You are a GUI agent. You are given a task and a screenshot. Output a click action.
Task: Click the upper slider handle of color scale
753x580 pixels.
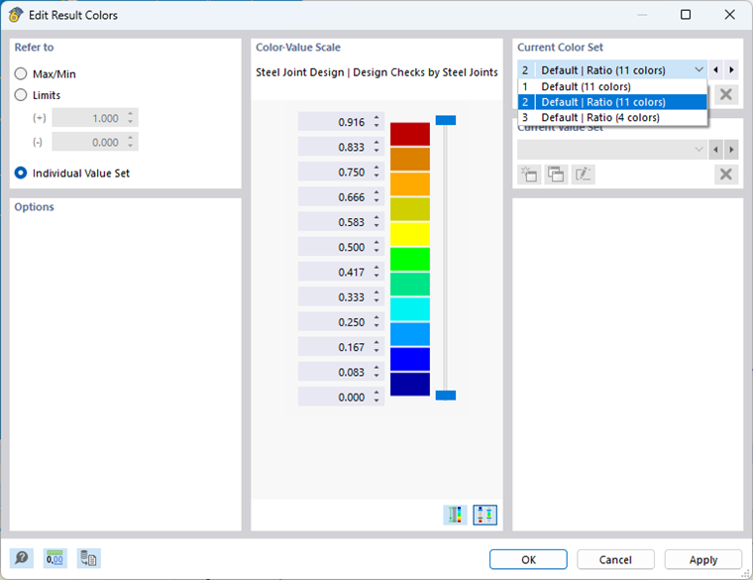tap(446, 120)
